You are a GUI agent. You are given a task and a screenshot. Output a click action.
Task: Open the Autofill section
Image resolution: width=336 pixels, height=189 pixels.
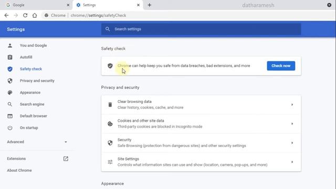coord(26,57)
